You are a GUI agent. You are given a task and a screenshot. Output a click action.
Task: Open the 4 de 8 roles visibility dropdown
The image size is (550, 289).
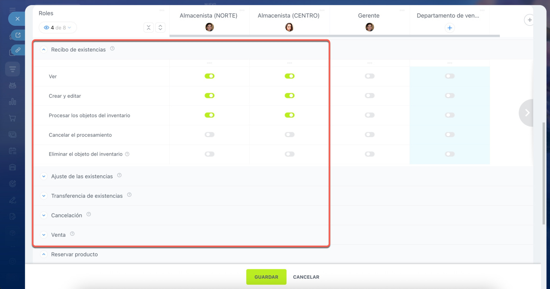pyautogui.click(x=58, y=28)
